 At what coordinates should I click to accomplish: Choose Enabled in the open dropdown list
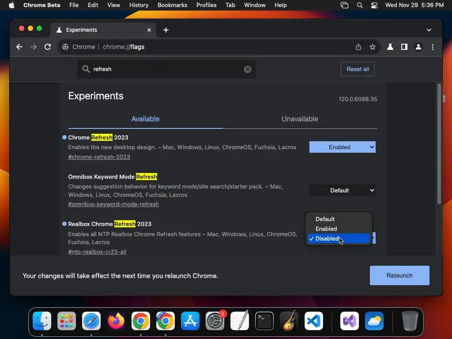[339, 229]
